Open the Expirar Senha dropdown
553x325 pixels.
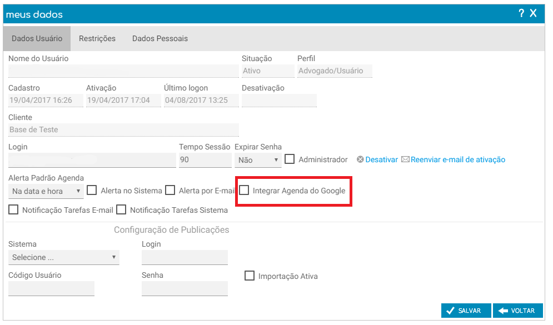(x=258, y=160)
